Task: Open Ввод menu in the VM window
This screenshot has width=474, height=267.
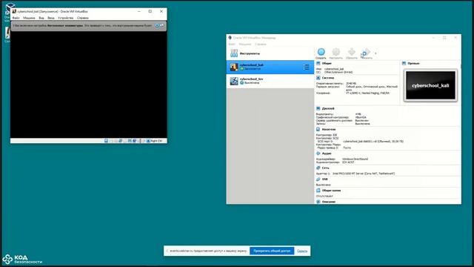Action: tap(51, 18)
